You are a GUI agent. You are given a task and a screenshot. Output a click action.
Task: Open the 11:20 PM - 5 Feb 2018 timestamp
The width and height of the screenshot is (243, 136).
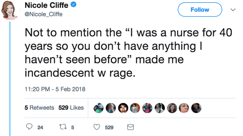coord(55,89)
